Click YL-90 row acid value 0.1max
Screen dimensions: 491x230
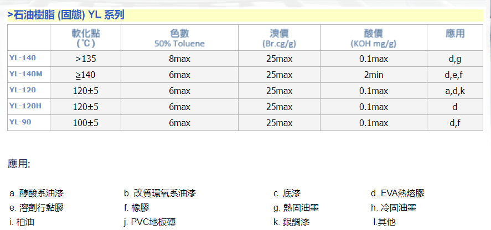tap(373, 123)
